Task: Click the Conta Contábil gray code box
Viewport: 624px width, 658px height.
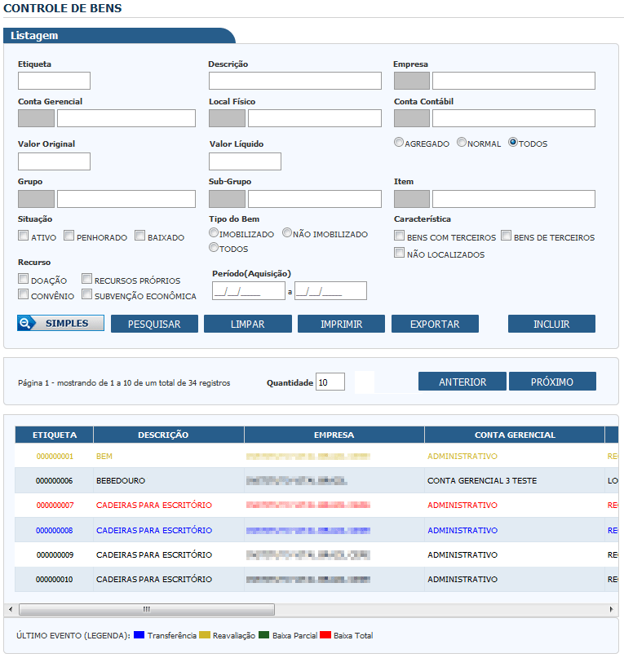Action: coord(412,118)
